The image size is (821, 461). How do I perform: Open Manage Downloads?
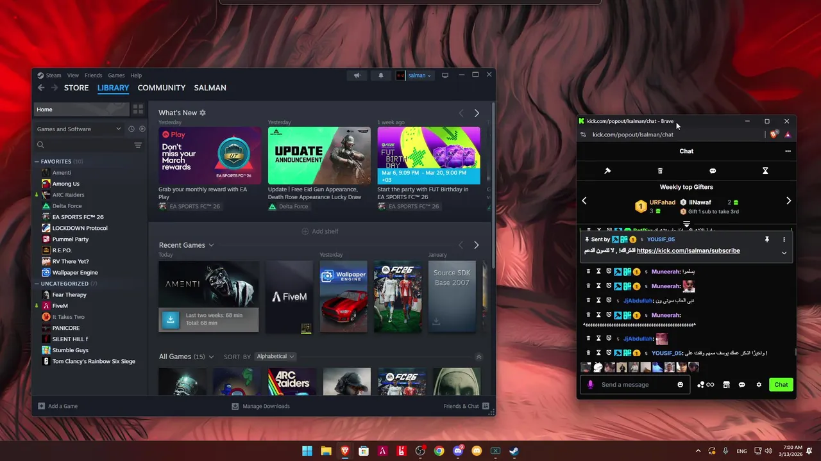pyautogui.click(x=260, y=406)
